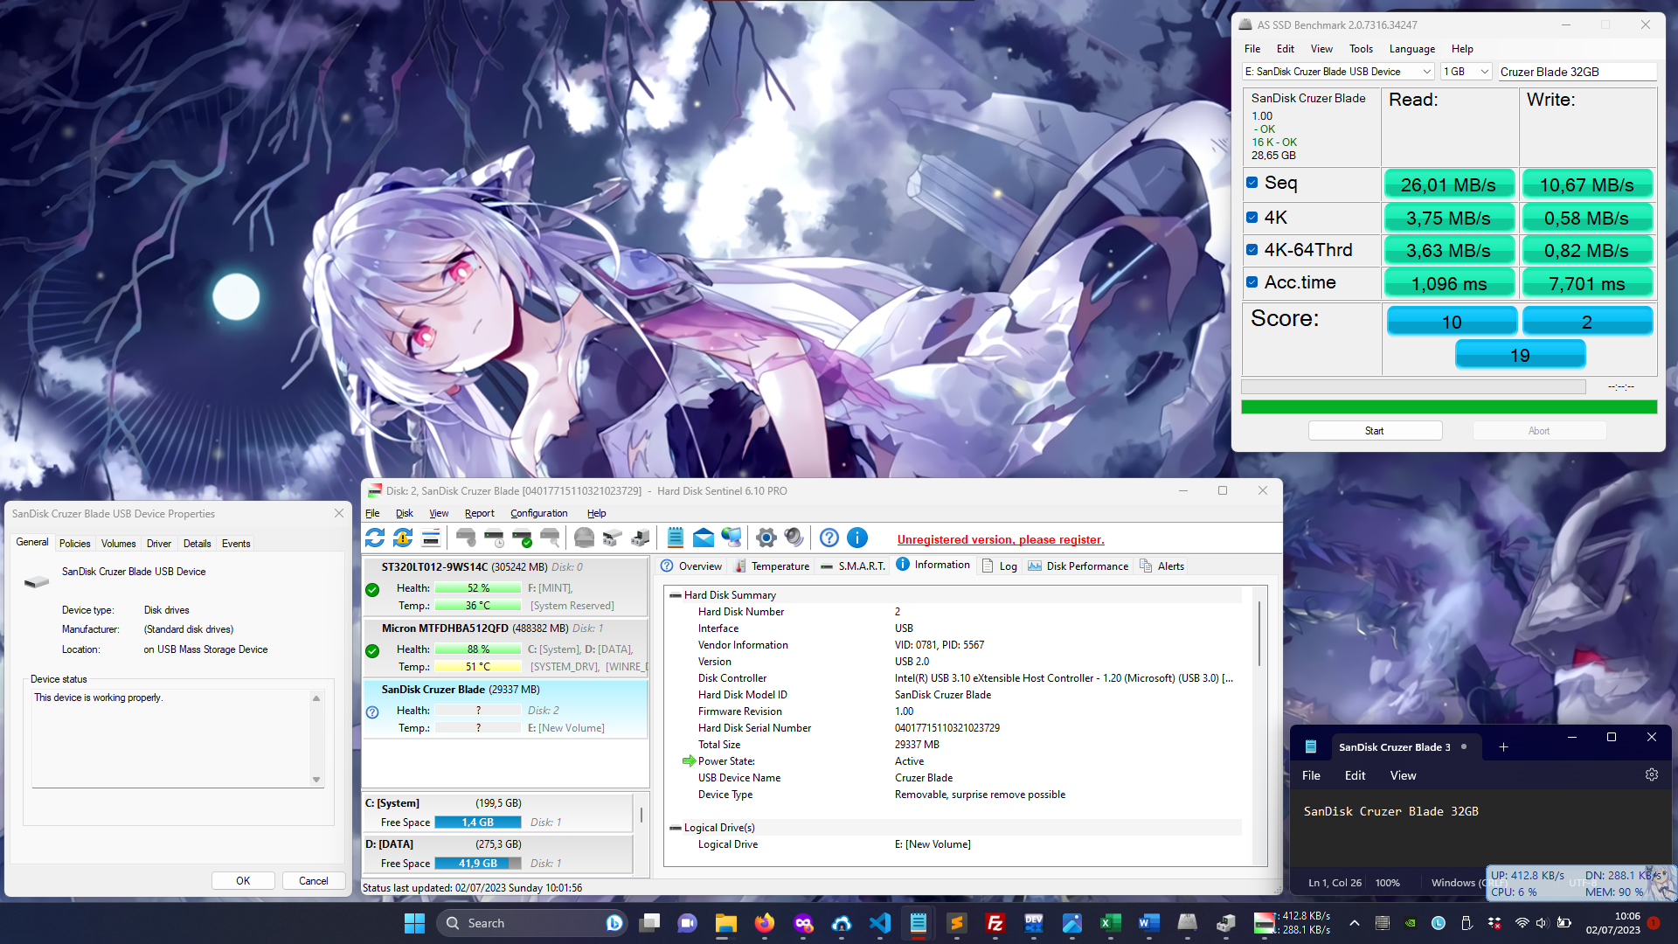
Task: Click Cancel in device properties dialog
Action: coord(314,881)
